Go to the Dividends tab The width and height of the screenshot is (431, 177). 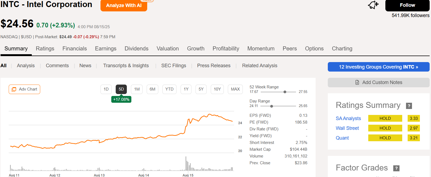(x=137, y=49)
